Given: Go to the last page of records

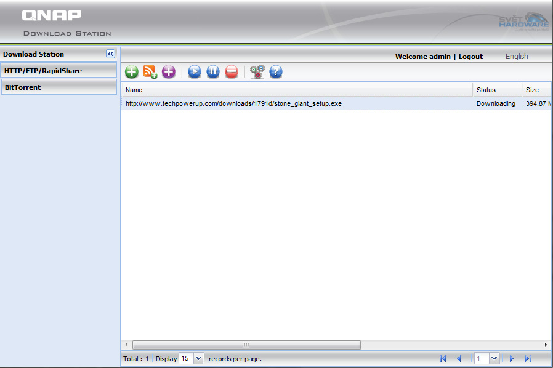Looking at the screenshot, I should (528, 358).
